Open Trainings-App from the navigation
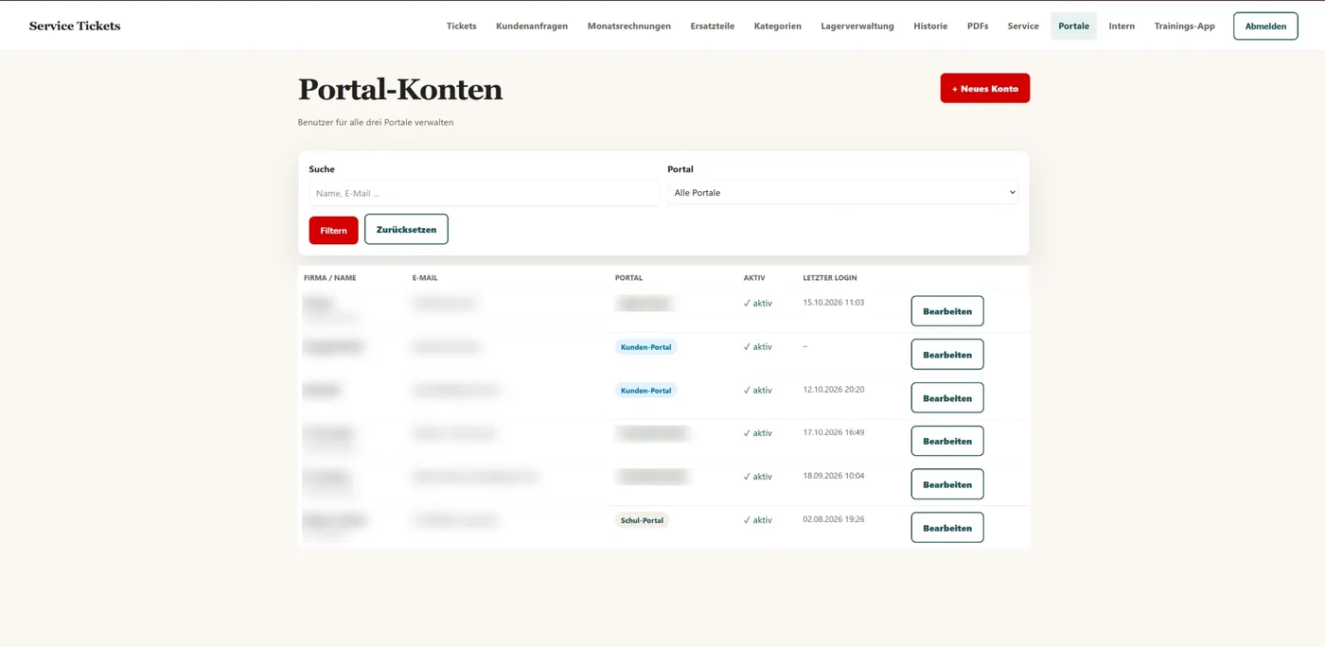This screenshot has width=1325, height=647. [1184, 26]
